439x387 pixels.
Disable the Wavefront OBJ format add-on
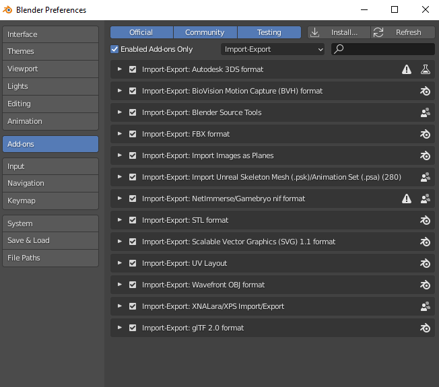point(133,285)
